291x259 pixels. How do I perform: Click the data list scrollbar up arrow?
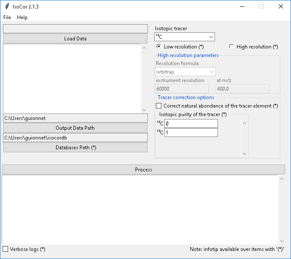click(144, 48)
